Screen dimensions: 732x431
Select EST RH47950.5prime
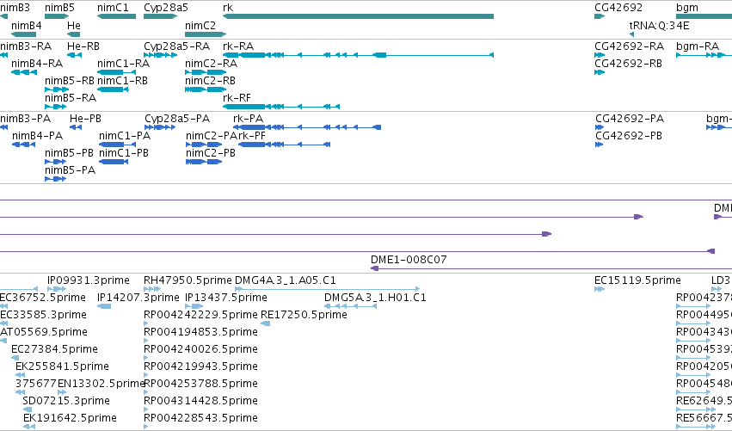(x=188, y=280)
